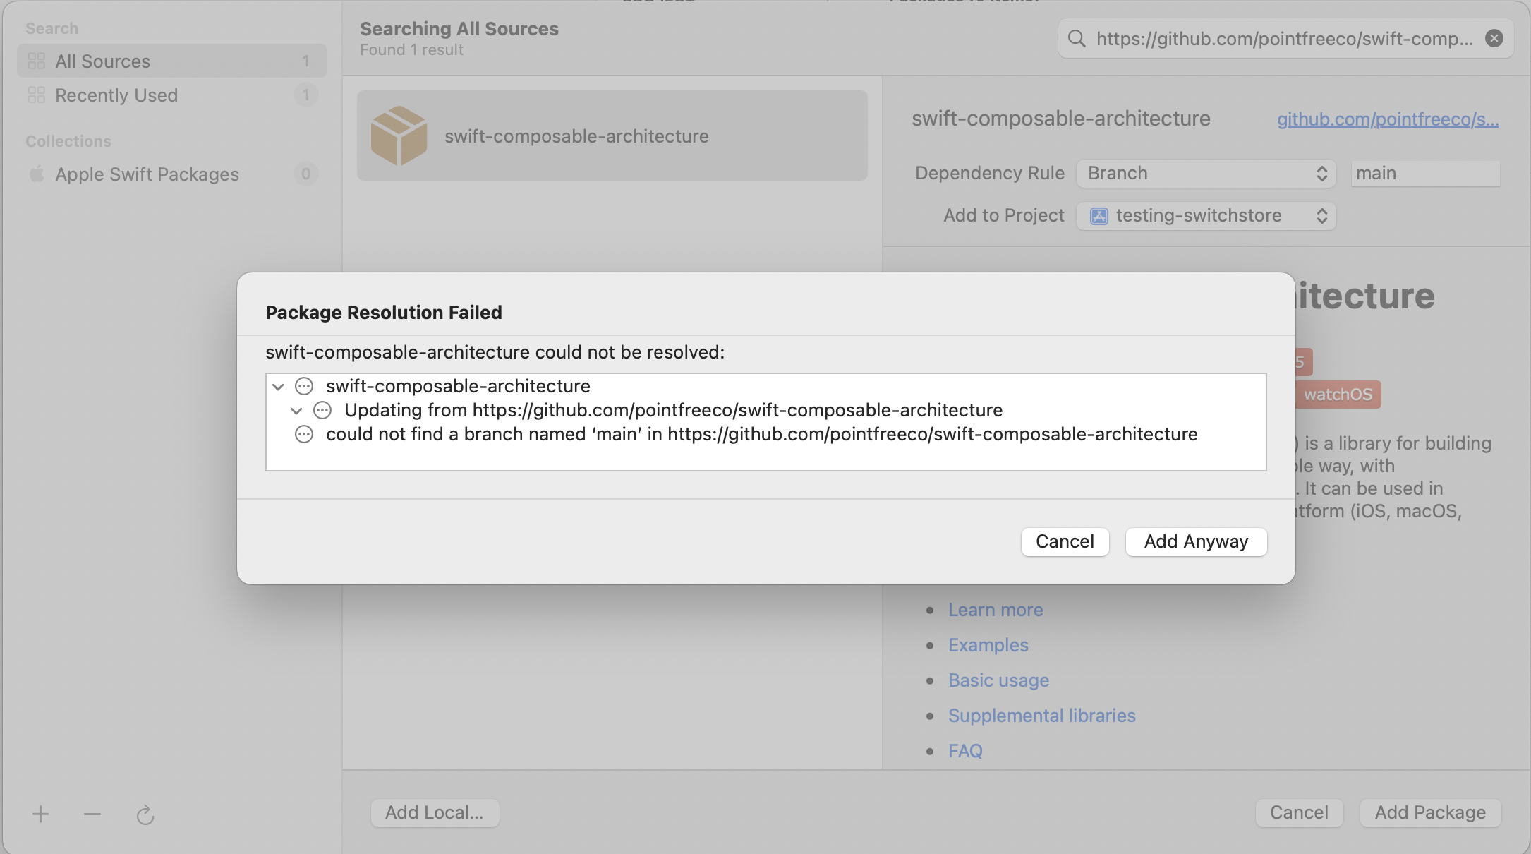Open the FAQ link
This screenshot has height=854, width=1531.
pos(965,751)
